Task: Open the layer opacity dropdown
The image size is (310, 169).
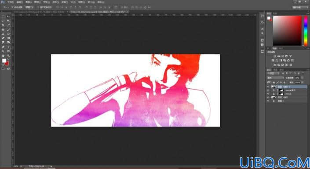Action: coord(298,78)
